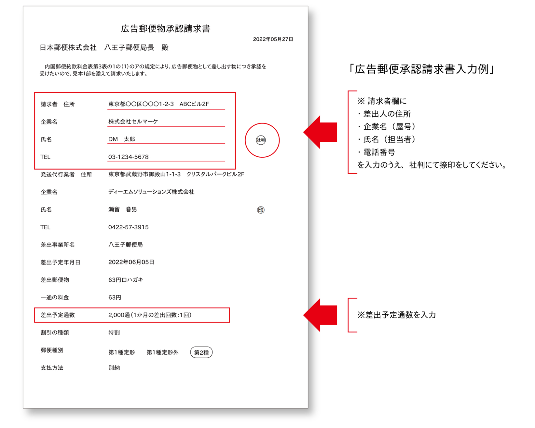The image size is (535, 428).
Task: Click the red box around 差出予定通数 row
Action: pos(133,315)
